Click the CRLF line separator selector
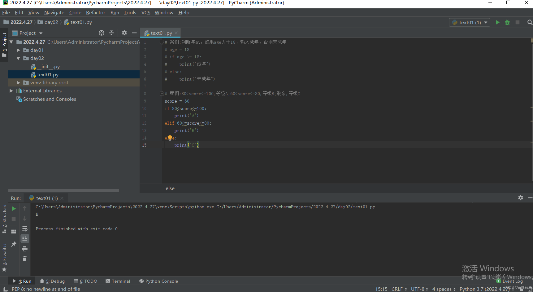Image resolution: width=533 pixels, height=292 pixels. [x=399, y=289]
